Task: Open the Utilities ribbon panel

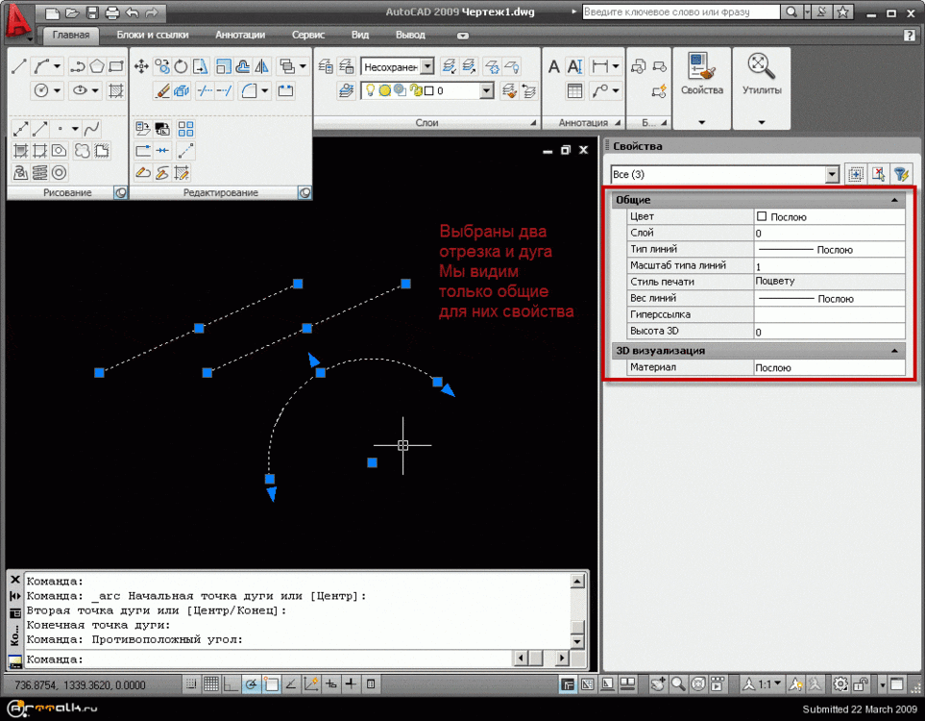Action: click(761, 73)
